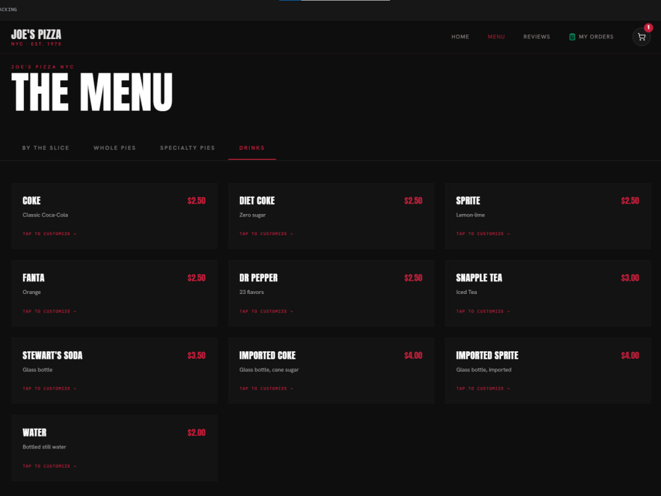
Task: Switch to Specialty Pies tab
Action: click(188, 148)
